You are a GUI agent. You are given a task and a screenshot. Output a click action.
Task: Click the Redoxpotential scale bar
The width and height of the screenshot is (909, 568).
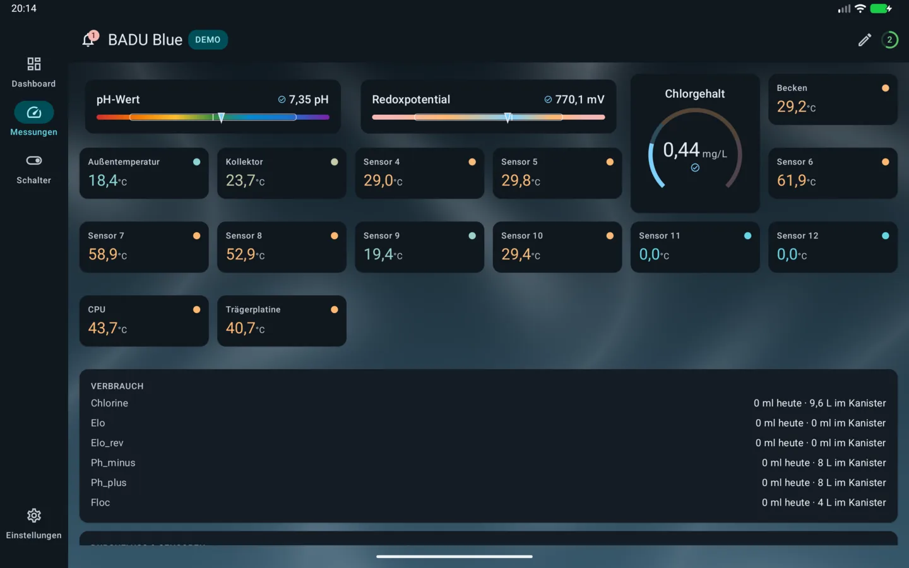point(489,117)
